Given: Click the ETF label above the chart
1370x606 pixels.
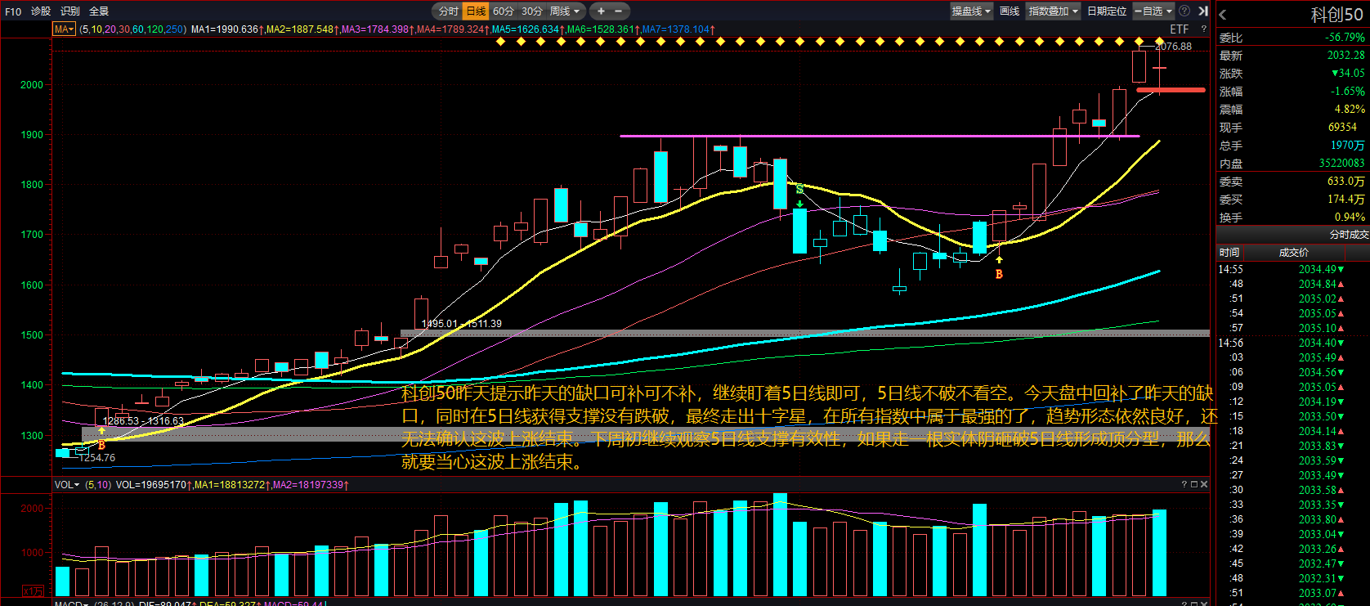Looking at the screenshot, I should tap(1180, 29).
